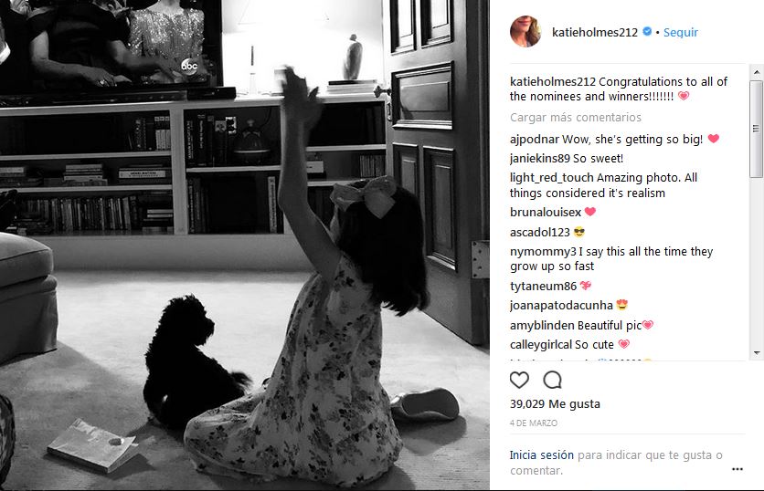Open the three-dots more options menu
This screenshot has width=764, height=491.
click(x=737, y=469)
